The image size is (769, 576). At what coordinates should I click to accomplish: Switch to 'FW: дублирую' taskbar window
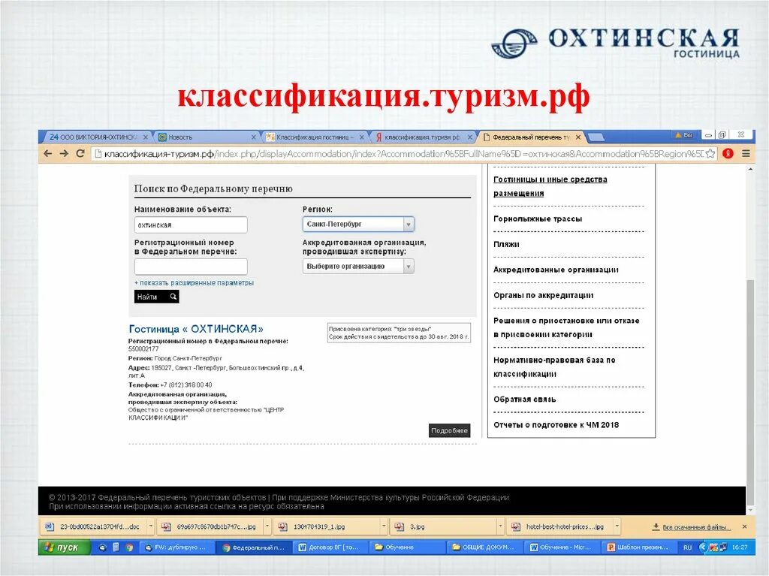pyautogui.click(x=177, y=547)
